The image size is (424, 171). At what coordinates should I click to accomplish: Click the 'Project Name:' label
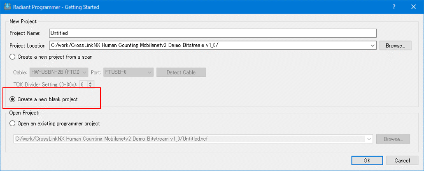[x=25, y=33]
